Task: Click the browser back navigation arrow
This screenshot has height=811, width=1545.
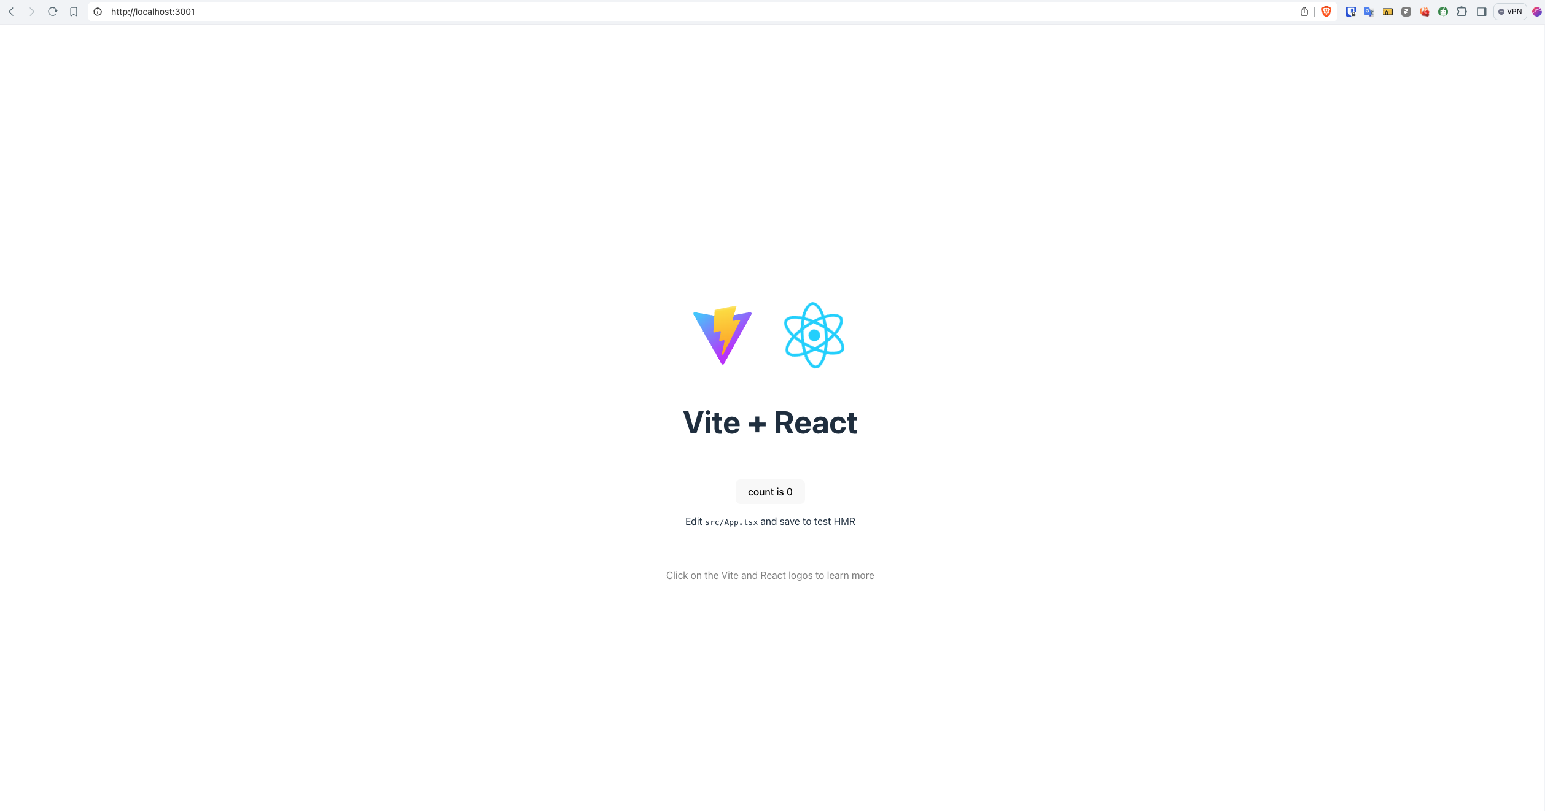Action: [x=11, y=11]
